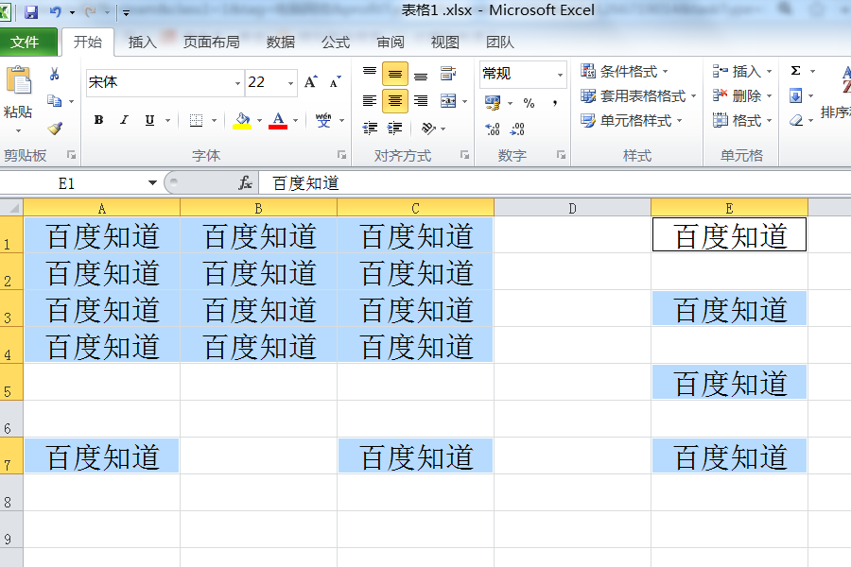Toggle Underline formatting
This screenshot has height=567, width=851.
click(149, 120)
